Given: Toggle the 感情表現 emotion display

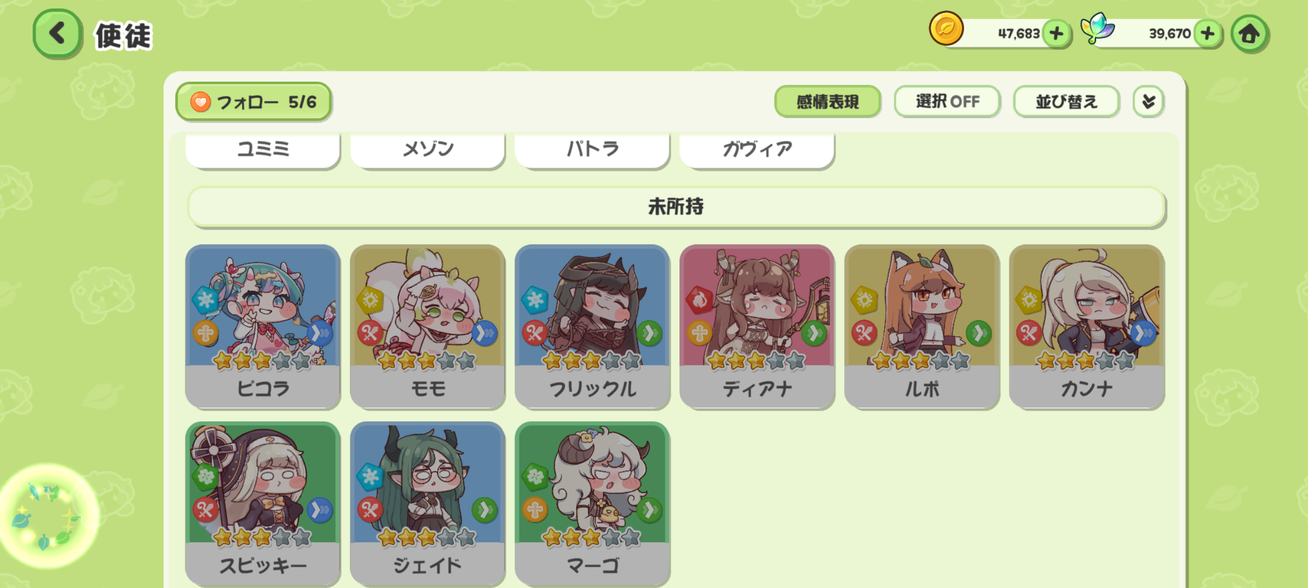Looking at the screenshot, I should [827, 102].
